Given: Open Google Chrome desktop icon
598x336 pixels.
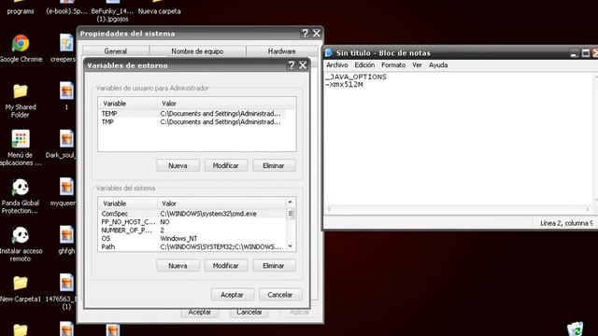Looking at the screenshot, I should [21, 44].
